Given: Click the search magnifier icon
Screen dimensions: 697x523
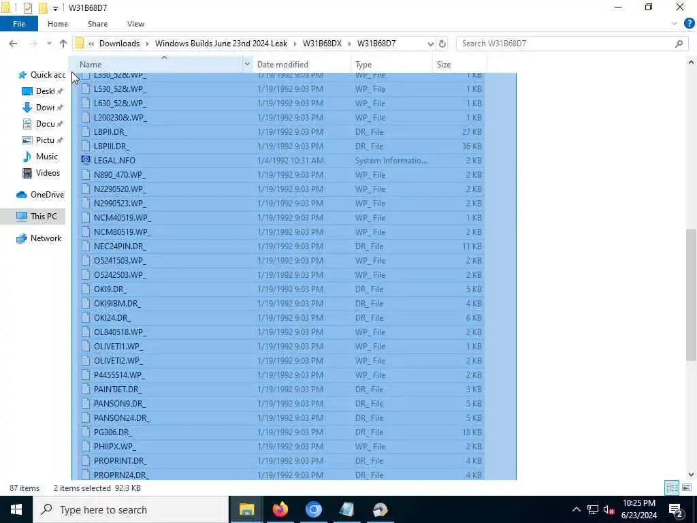Looking at the screenshot, I should point(679,44).
